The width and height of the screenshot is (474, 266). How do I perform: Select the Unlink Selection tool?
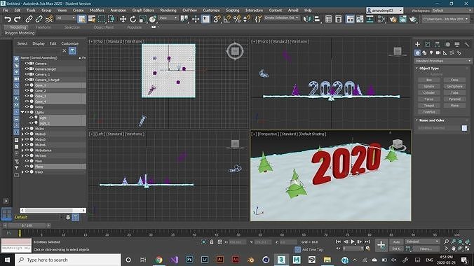tap(39, 19)
